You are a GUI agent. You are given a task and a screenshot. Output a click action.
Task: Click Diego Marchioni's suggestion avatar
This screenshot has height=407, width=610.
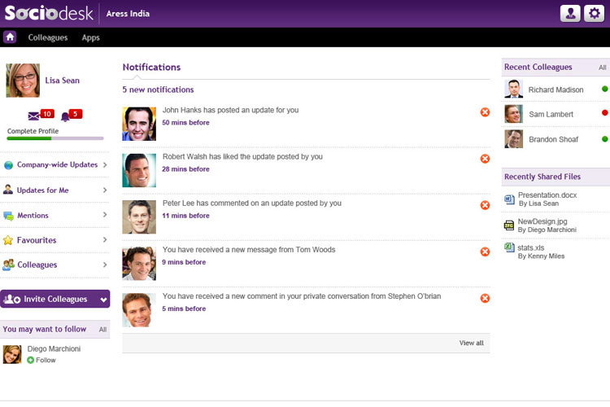(12, 354)
